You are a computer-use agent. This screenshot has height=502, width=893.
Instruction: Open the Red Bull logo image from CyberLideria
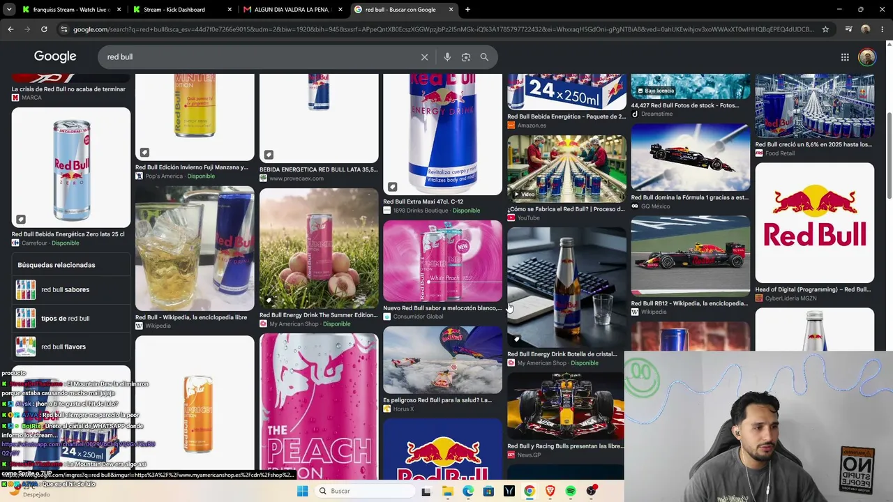coord(814,223)
